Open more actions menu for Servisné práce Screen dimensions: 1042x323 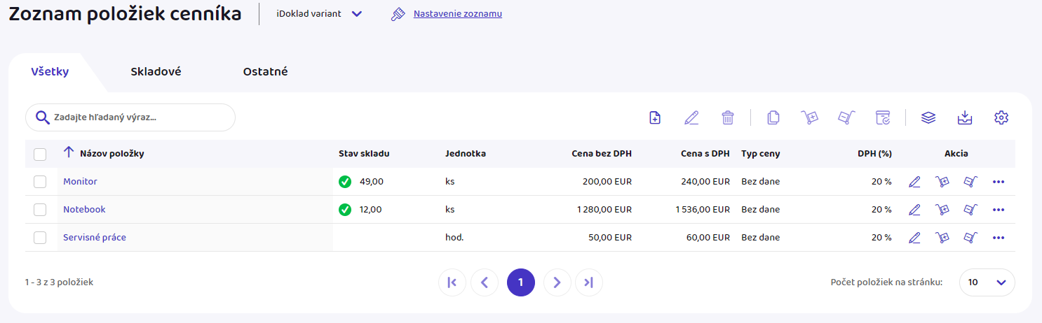(999, 238)
